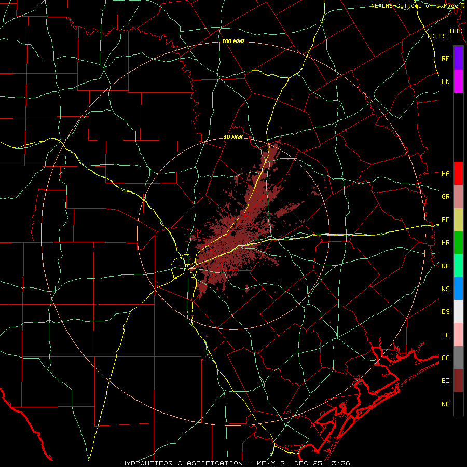Viewport: 467px width, 467px height.
Task: Choose the blue WS legend swatch
Action: pyautogui.click(x=458, y=289)
